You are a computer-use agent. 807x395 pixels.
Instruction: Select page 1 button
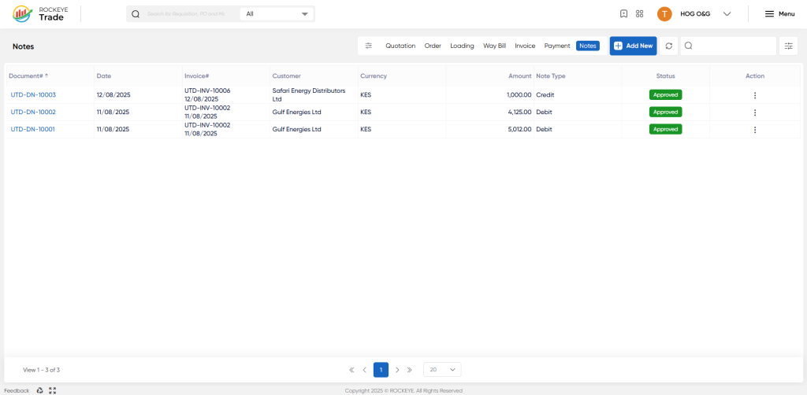click(381, 370)
